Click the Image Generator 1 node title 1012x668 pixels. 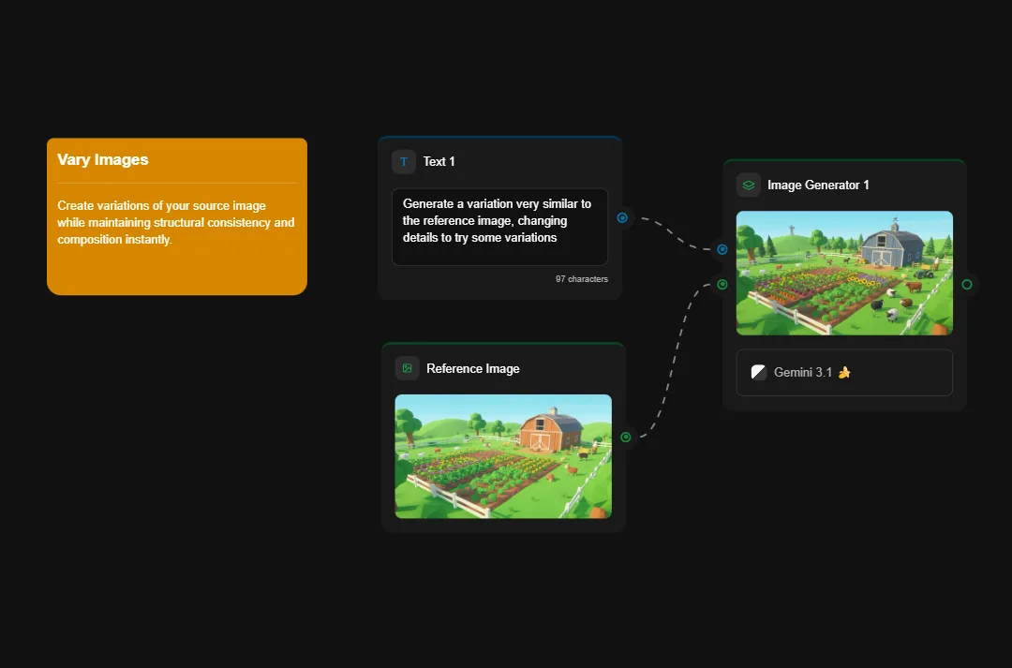pyautogui.click(x=819, y=185)
